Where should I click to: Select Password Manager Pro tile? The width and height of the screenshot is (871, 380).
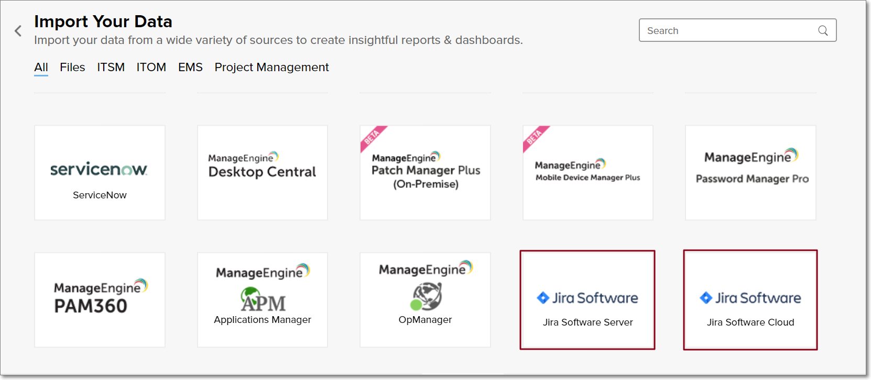[x=750, y=173]
